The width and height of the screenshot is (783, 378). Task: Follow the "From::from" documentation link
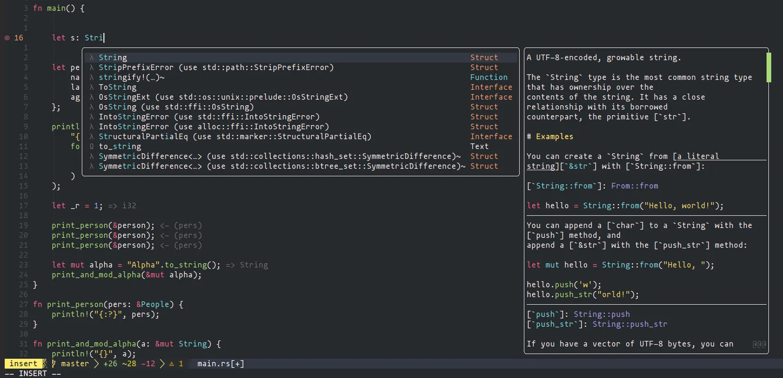coord(634,186)
